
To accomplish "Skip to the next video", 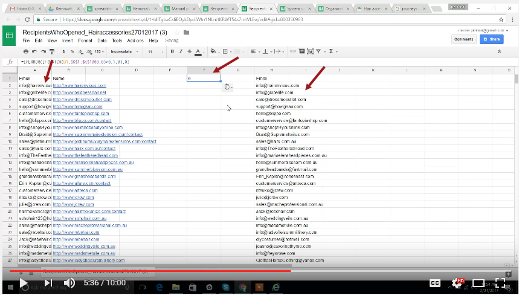I will (x=48, y=283).
